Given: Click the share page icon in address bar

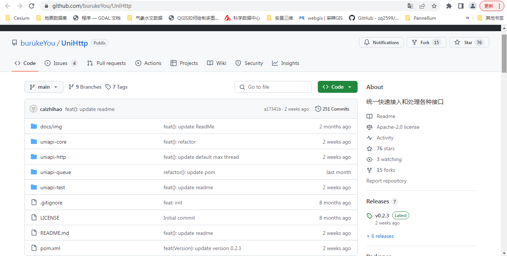Looking at the screenshot, I should [x=422, y=6].
